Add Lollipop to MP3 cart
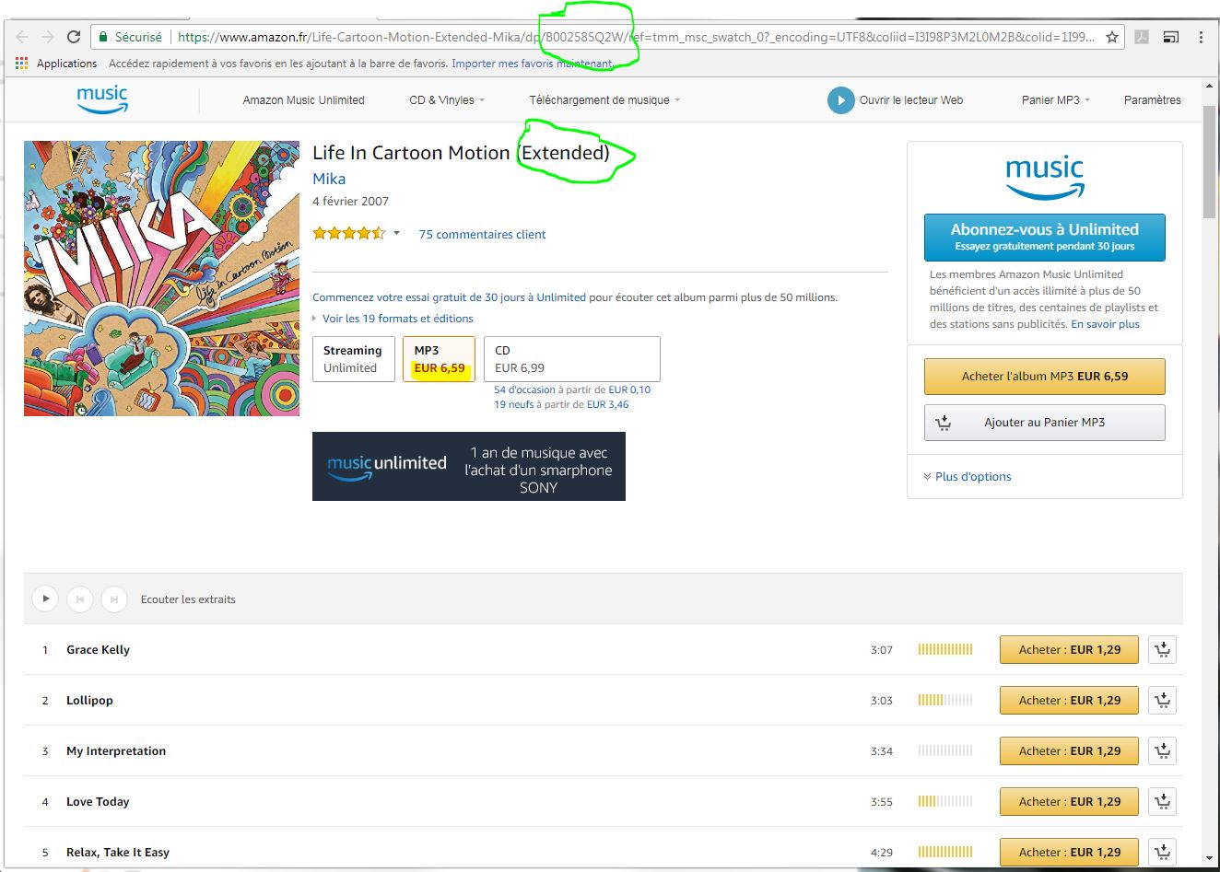 click(x=1163, y=701)
